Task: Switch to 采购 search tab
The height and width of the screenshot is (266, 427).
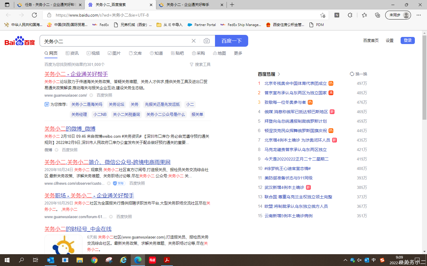Action: [x=198, y=53]
